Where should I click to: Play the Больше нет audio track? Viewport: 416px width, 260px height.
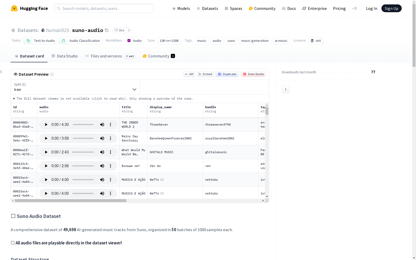46,166
